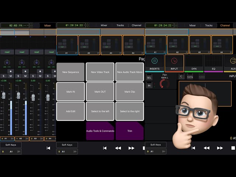Click New Audio Track Mono soft key

click(x=129, y=72)
